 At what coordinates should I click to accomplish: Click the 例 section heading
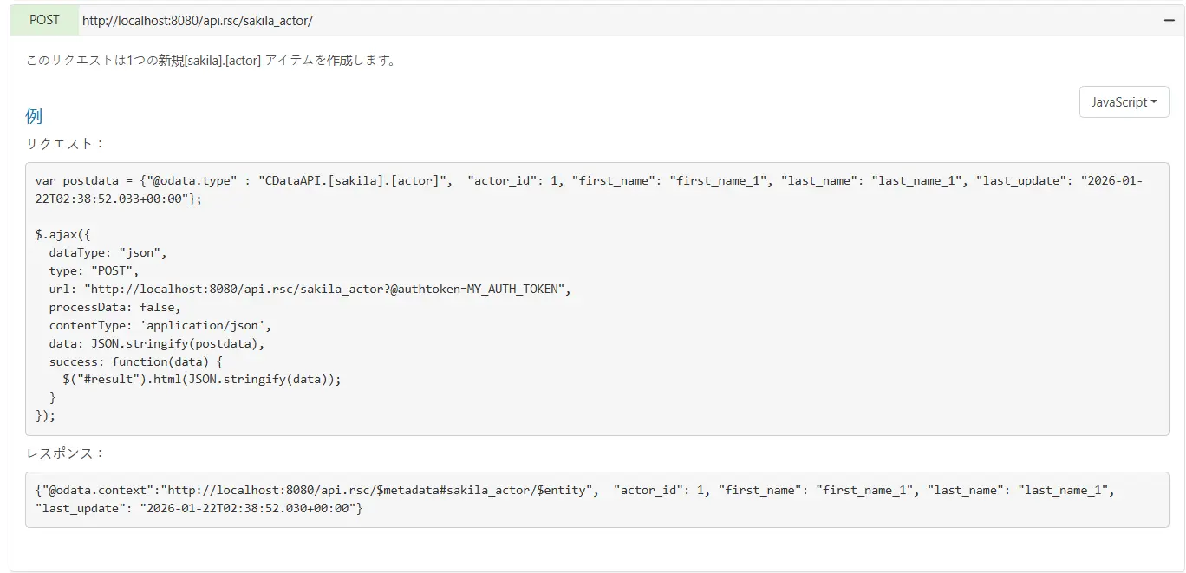tap(33, 115)
